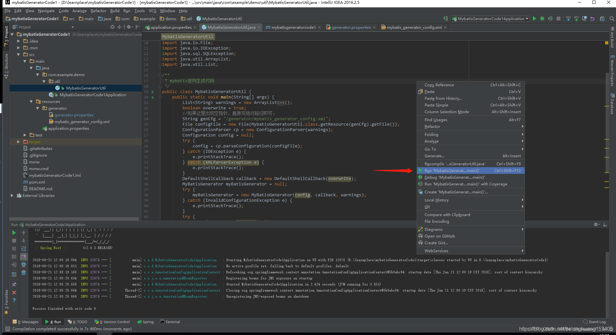Open 0: Messages tool window

point(26,322)
